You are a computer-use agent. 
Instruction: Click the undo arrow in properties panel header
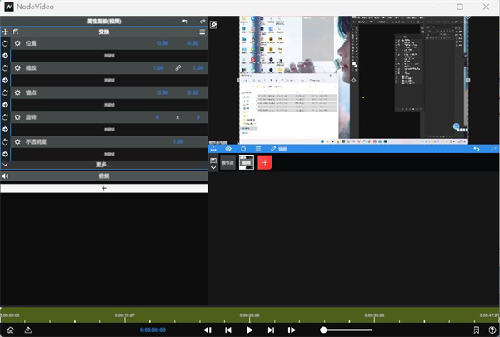click(185, 21)
